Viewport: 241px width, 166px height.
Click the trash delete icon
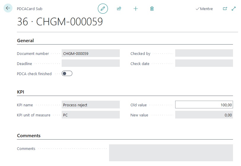coord(152,9)
